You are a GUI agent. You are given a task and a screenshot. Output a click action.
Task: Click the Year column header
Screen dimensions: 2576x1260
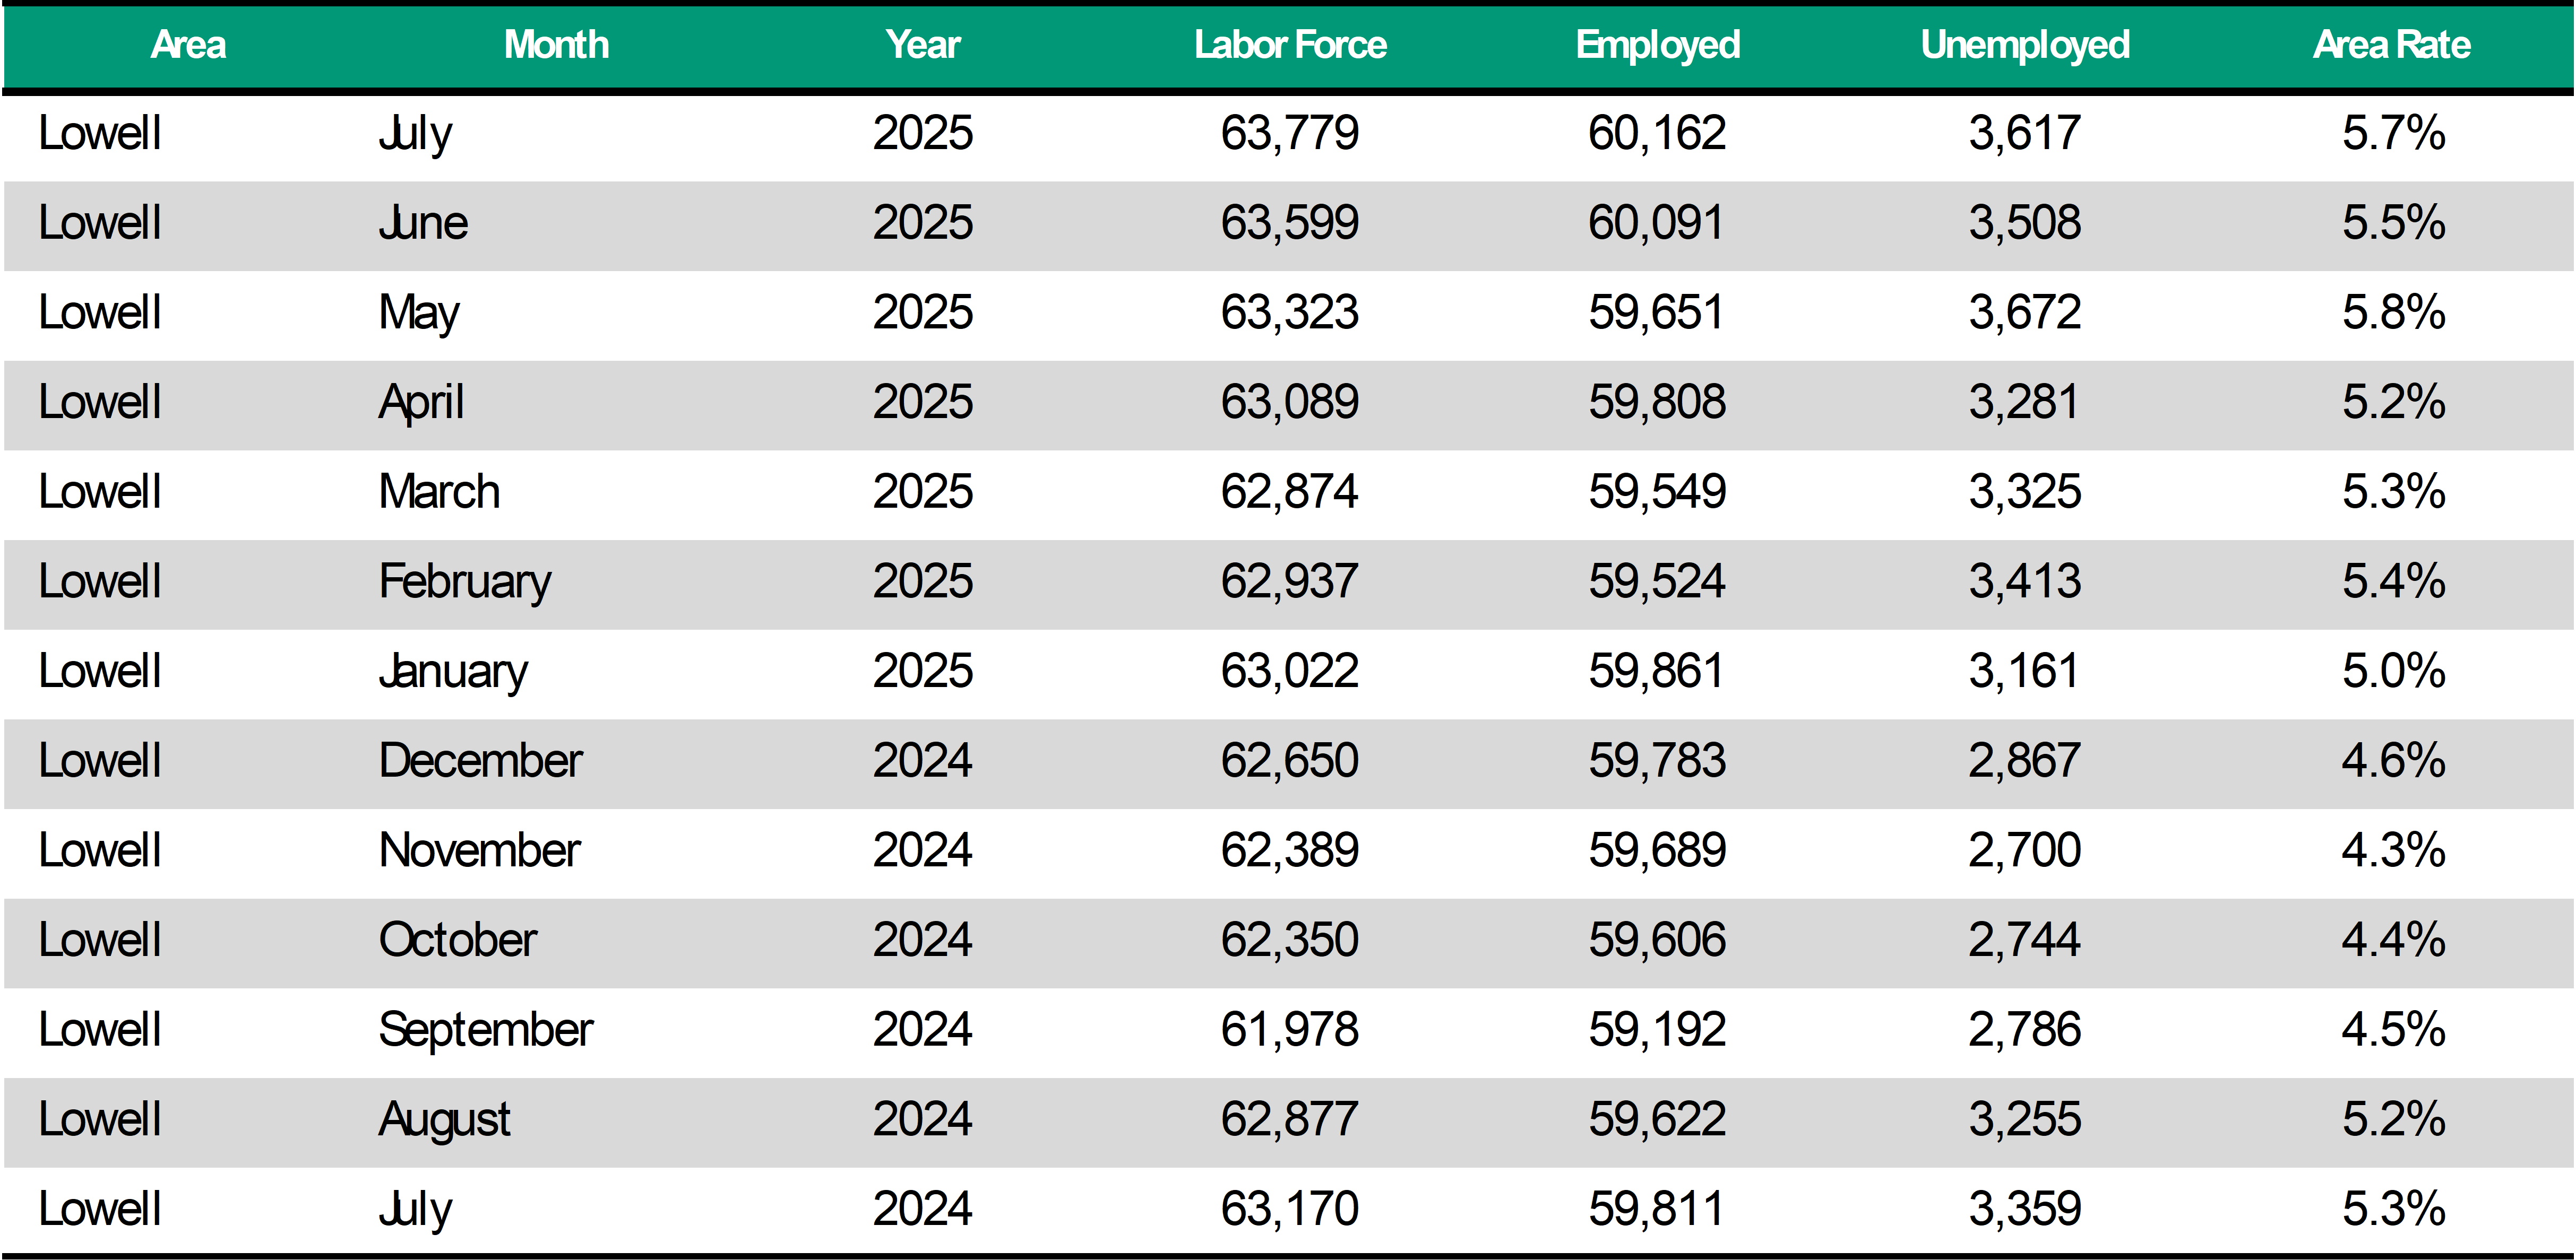[922, 45]
